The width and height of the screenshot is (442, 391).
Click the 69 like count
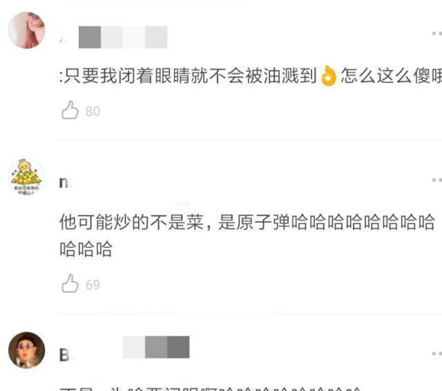pos(93,285)
